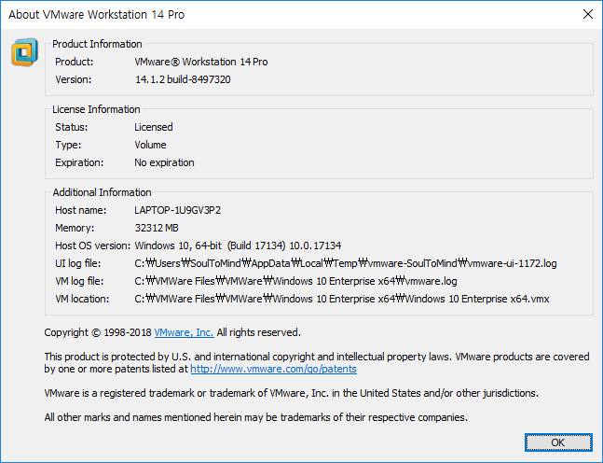Click the Additional Information group heading
Image resolution: width=603 pixels, height=463 pixels.
point(102,192)
